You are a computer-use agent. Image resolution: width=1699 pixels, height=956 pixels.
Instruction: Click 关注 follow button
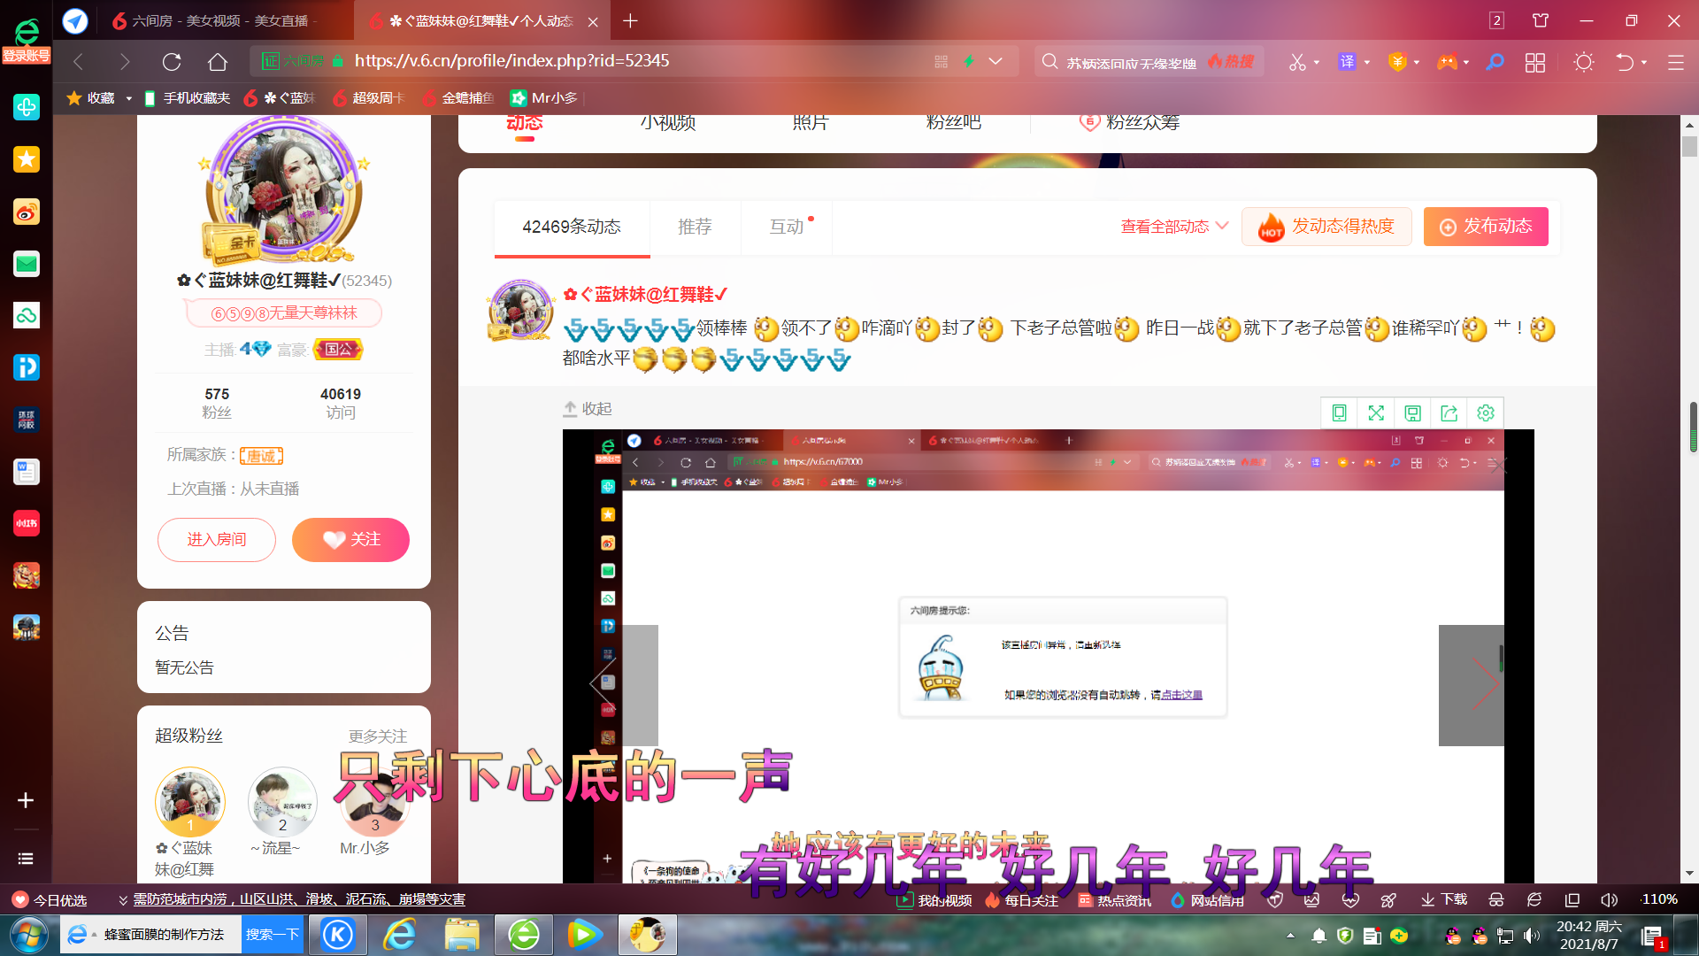350,540
